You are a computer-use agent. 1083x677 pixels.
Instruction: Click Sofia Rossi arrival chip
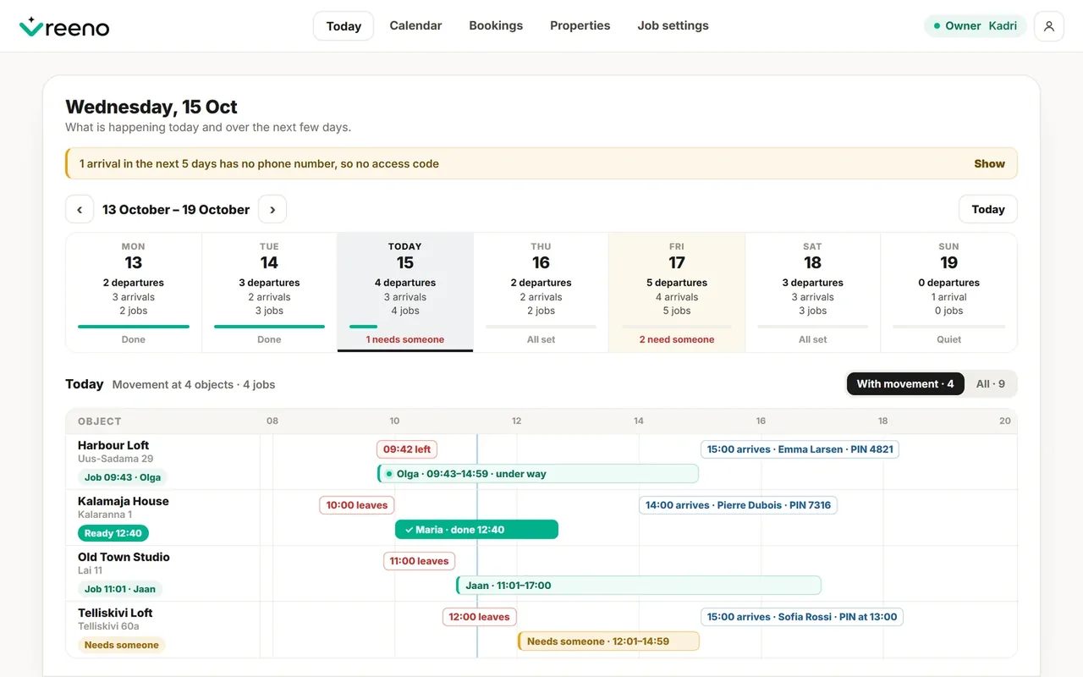pyautogui.click(x=802, y=617)
